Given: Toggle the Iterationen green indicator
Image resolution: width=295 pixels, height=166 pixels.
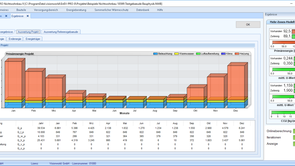Looking at the screenshot, I should coord(294,138).
